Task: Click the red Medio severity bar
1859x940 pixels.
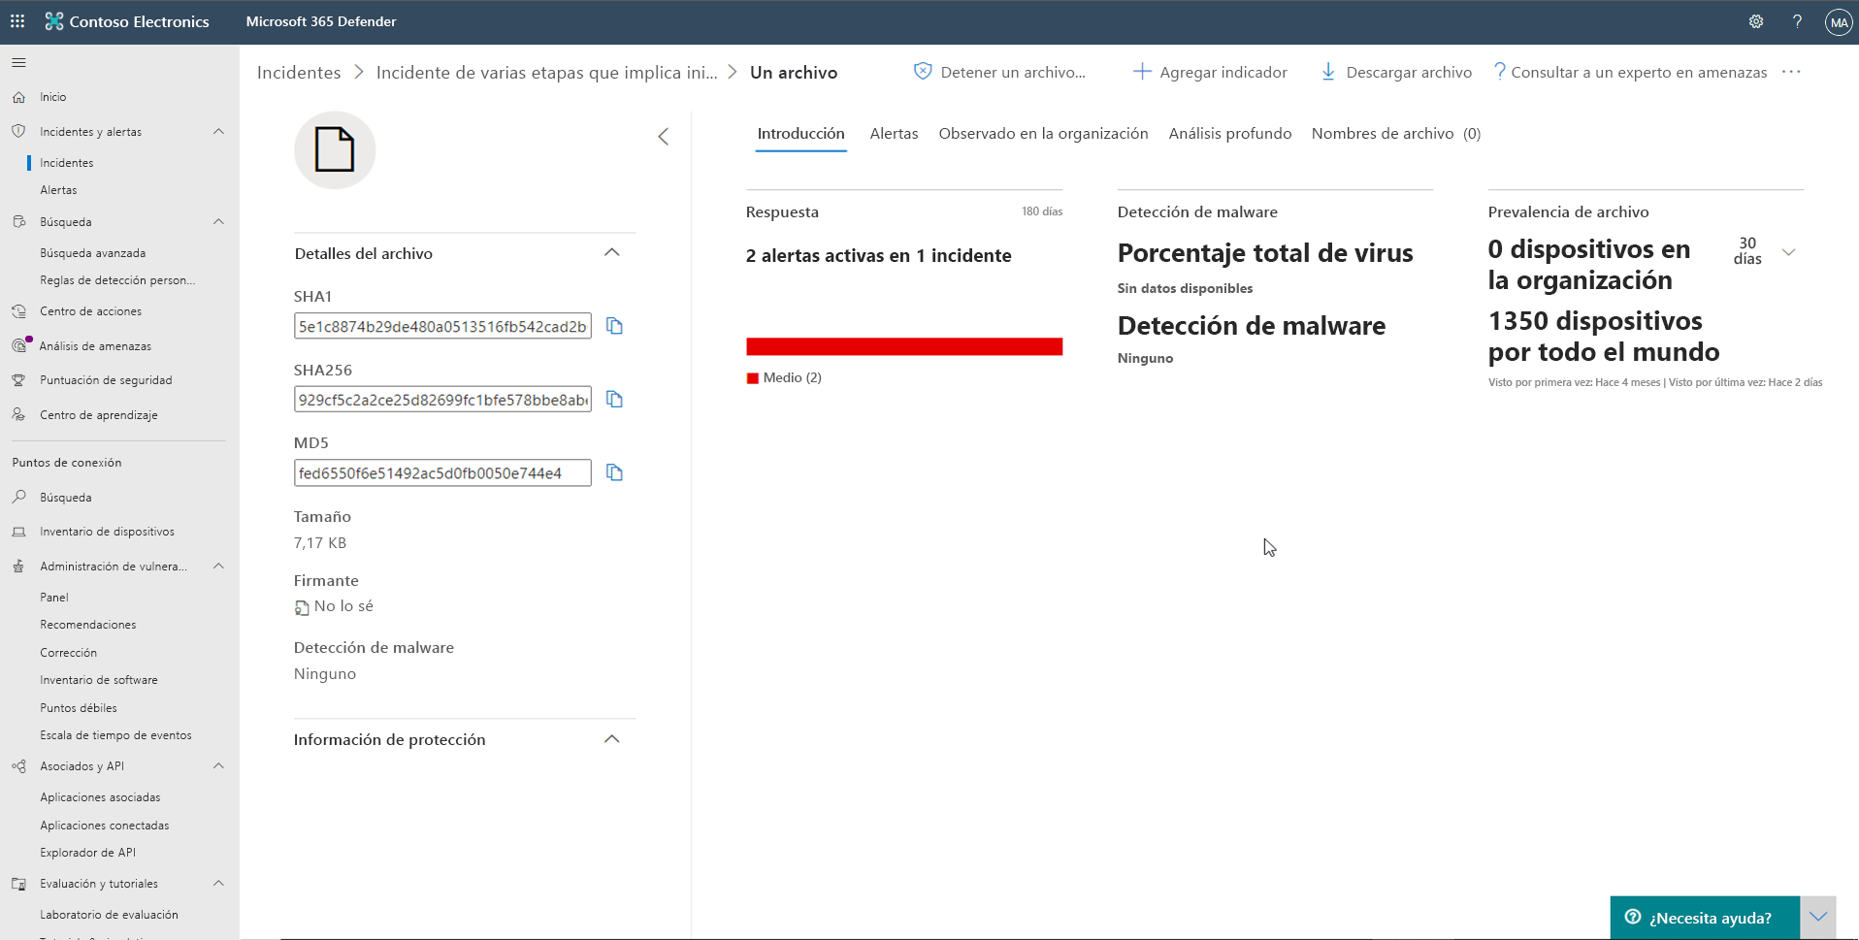Action: pos(904,346)
